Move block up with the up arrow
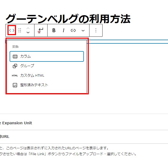The image size is (168, 165). pyautogui.click(x=28, y=28)
